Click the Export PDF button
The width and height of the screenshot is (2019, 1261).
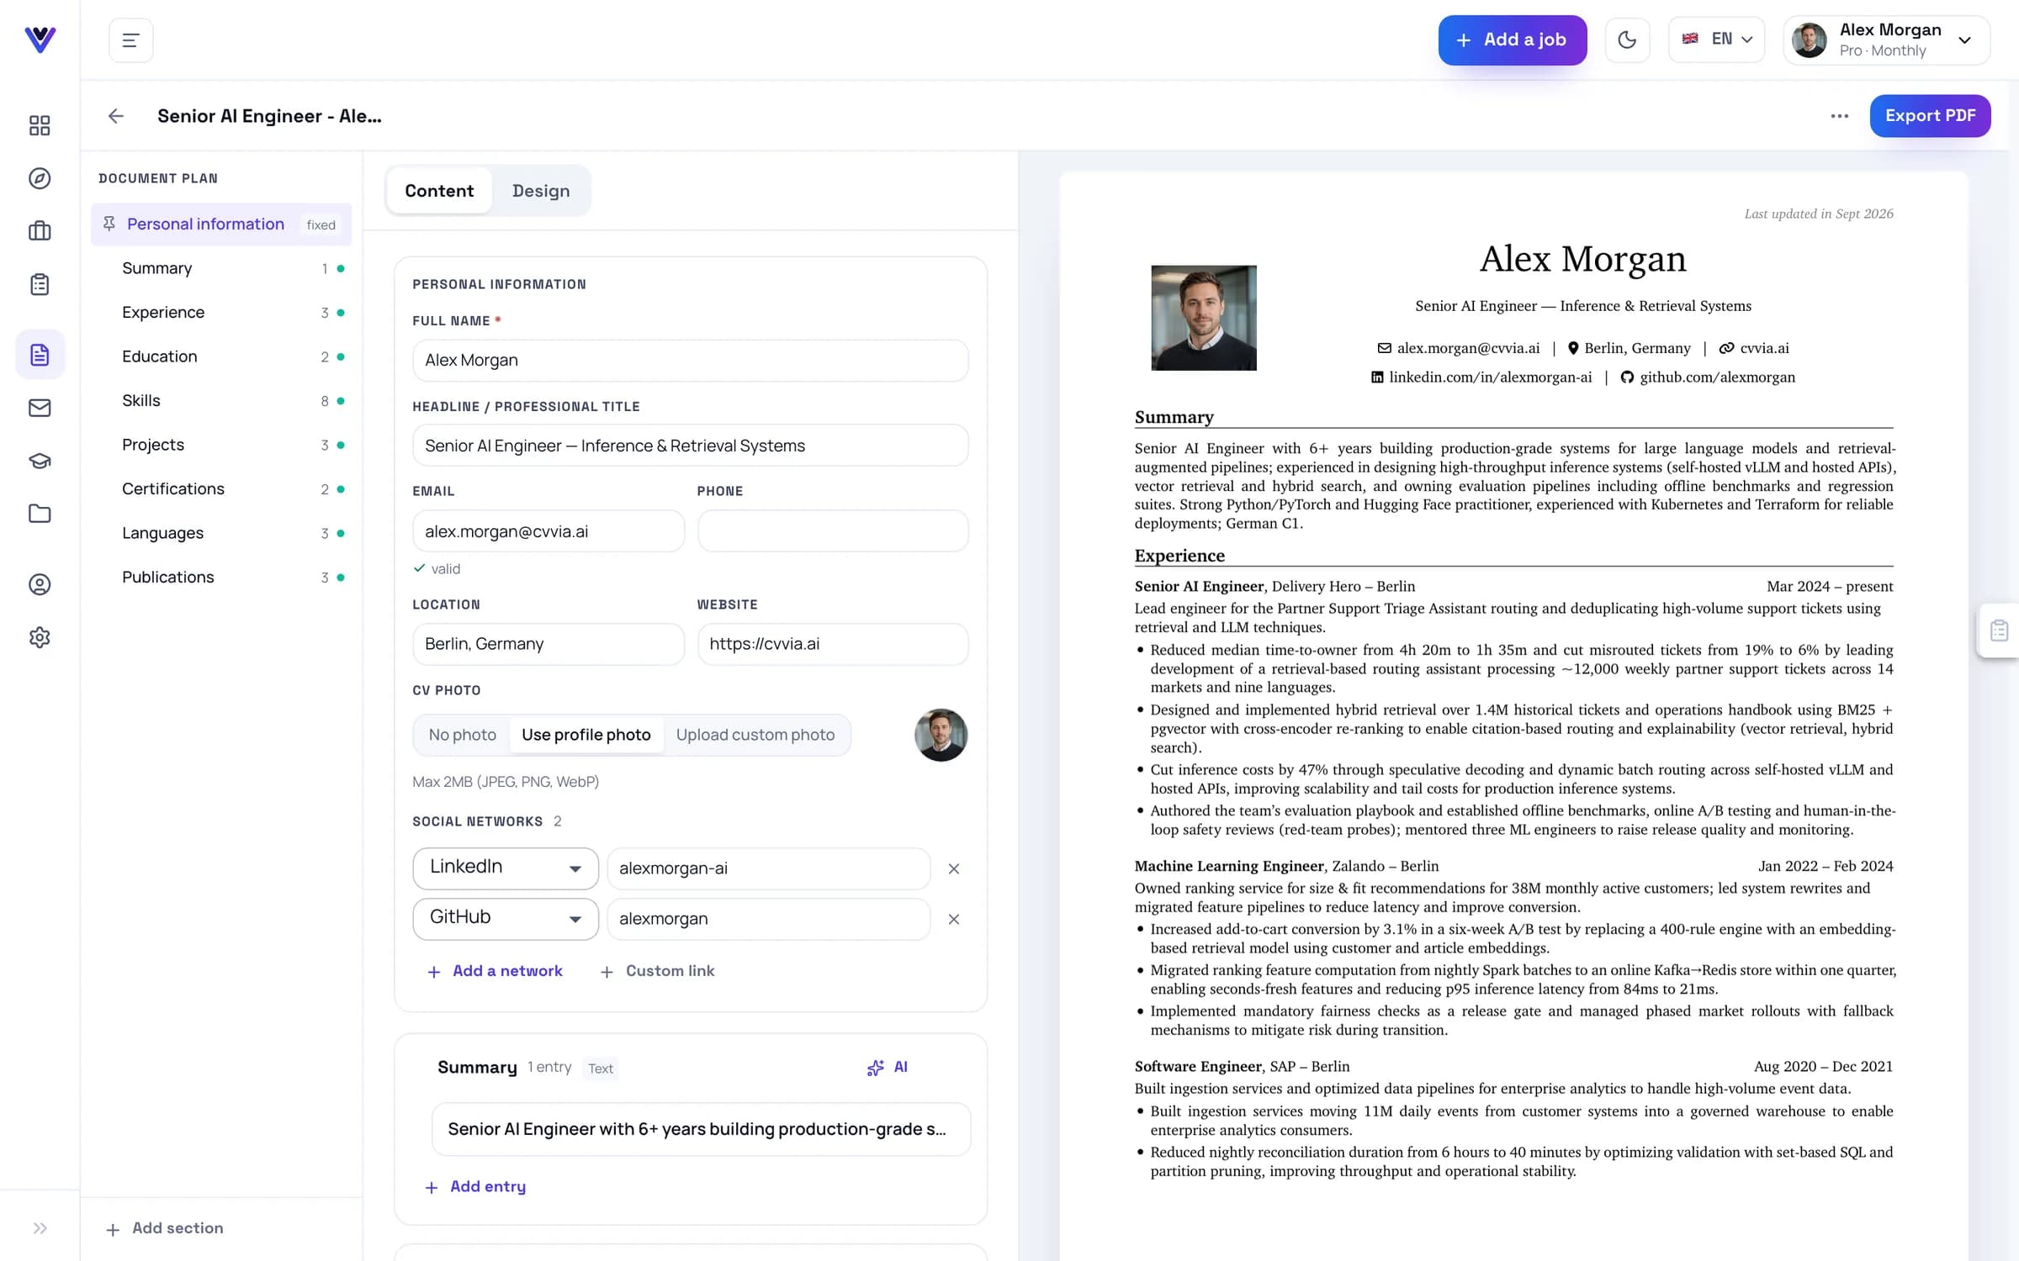tap(1930, 116)
